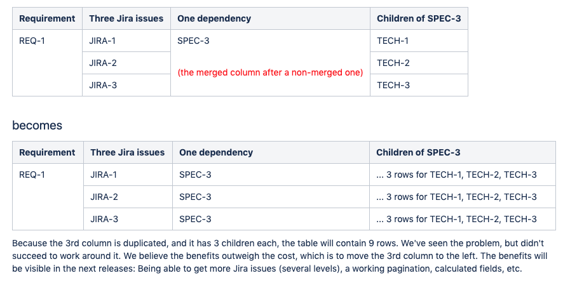
Task: Click SPEC-3 in the JIRA-1 row, bottom table
Action: pos(195,175)
